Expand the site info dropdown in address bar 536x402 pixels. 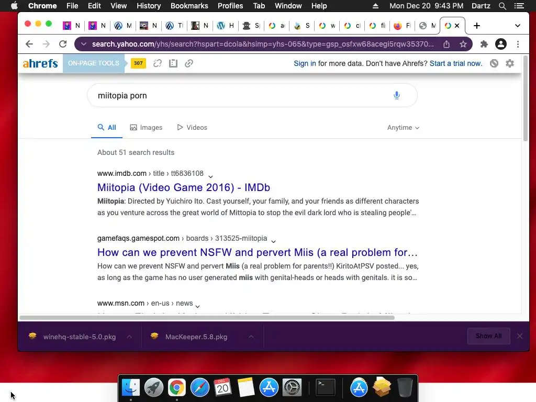coord(84,44)
